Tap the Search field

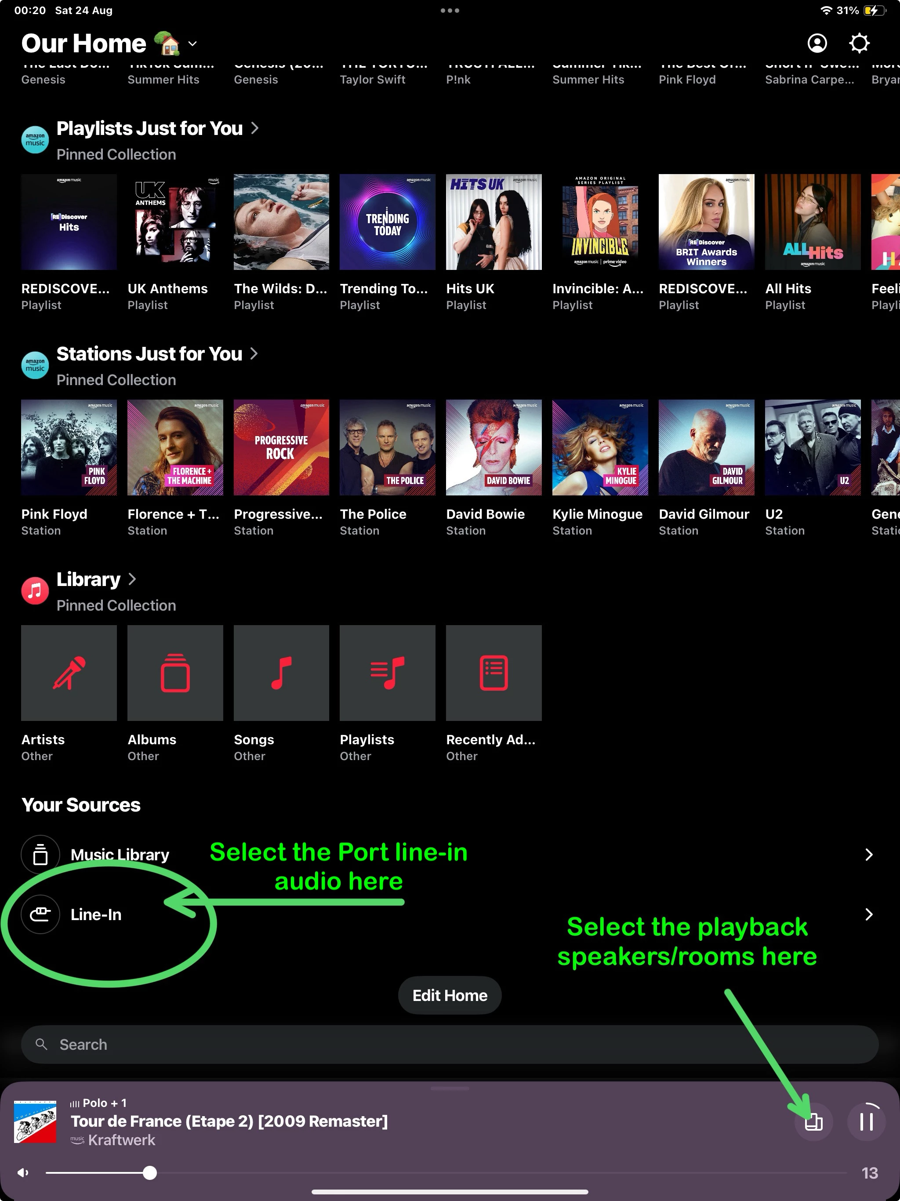(x=450, y=1045)
